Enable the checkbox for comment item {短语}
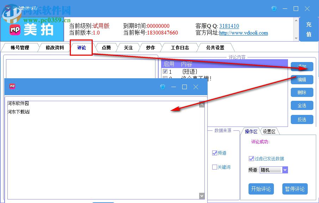The height and width of the screenshot is (203, 319). [x=164, y=71]
